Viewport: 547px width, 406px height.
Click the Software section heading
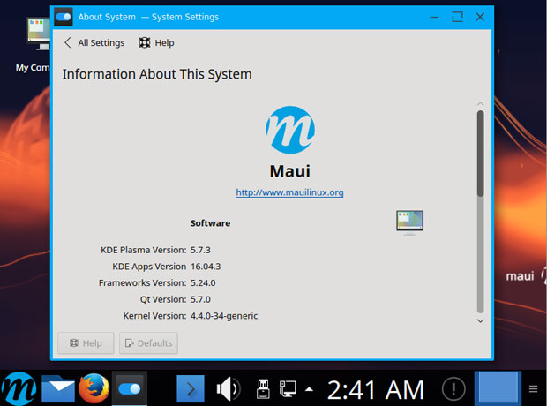pyautogui.click(x=210, y=223)
